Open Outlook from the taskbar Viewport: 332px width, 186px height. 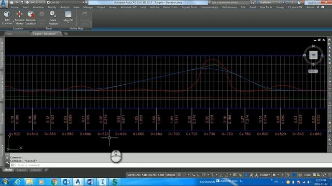tap(66, 182)
